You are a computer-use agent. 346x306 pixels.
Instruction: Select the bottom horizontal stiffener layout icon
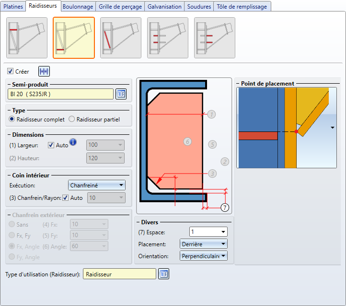coord(73,38)
